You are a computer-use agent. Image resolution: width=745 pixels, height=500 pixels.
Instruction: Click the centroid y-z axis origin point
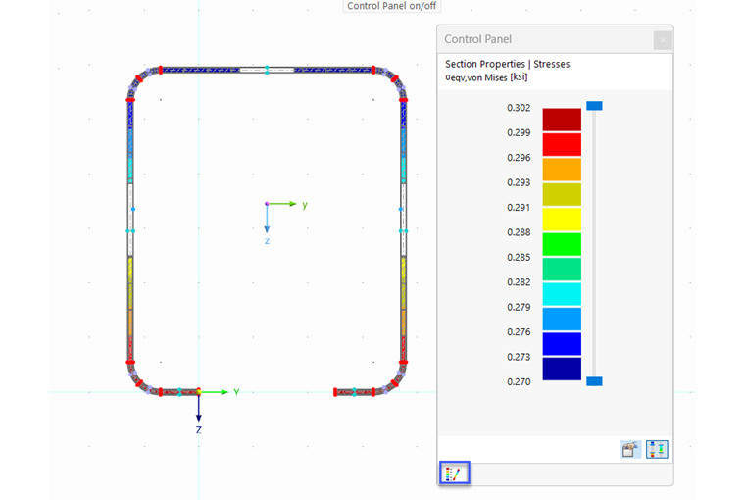click(x=267, y=203)
